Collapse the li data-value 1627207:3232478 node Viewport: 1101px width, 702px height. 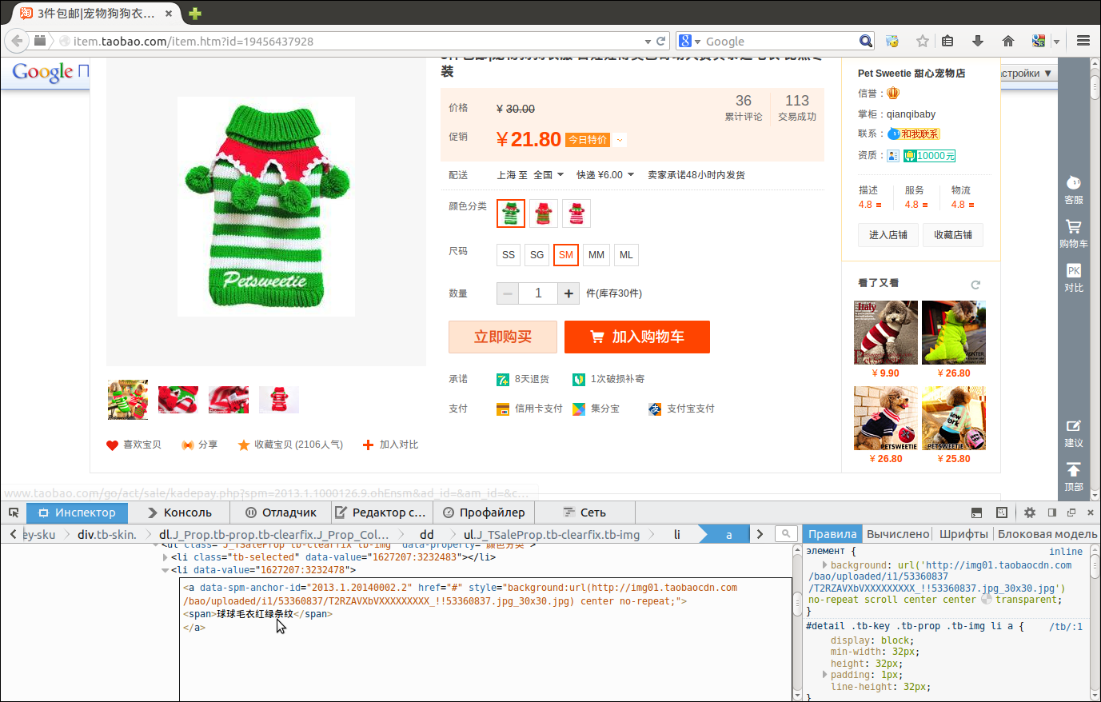pos(166,570)
